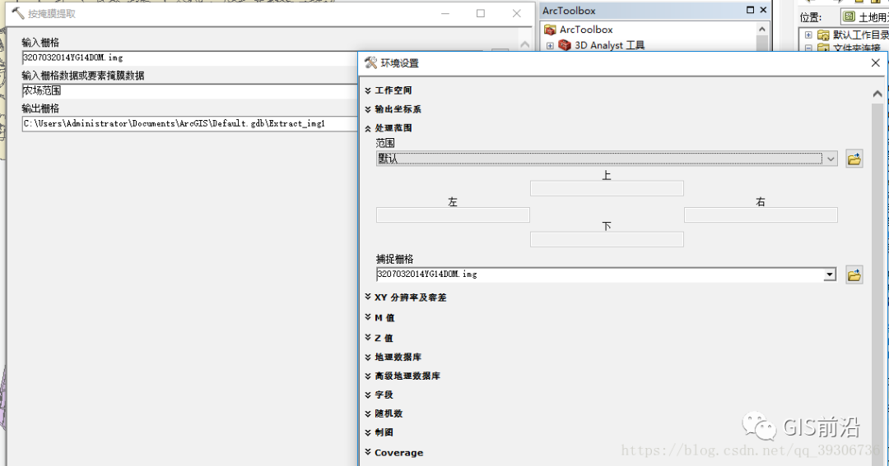The height and width of the screenshot is (466, 889).
Task: Expand the 制图 section
Action: 368,432
